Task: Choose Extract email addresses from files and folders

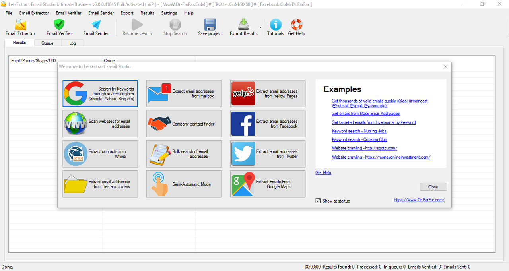Action: point(100,184)
